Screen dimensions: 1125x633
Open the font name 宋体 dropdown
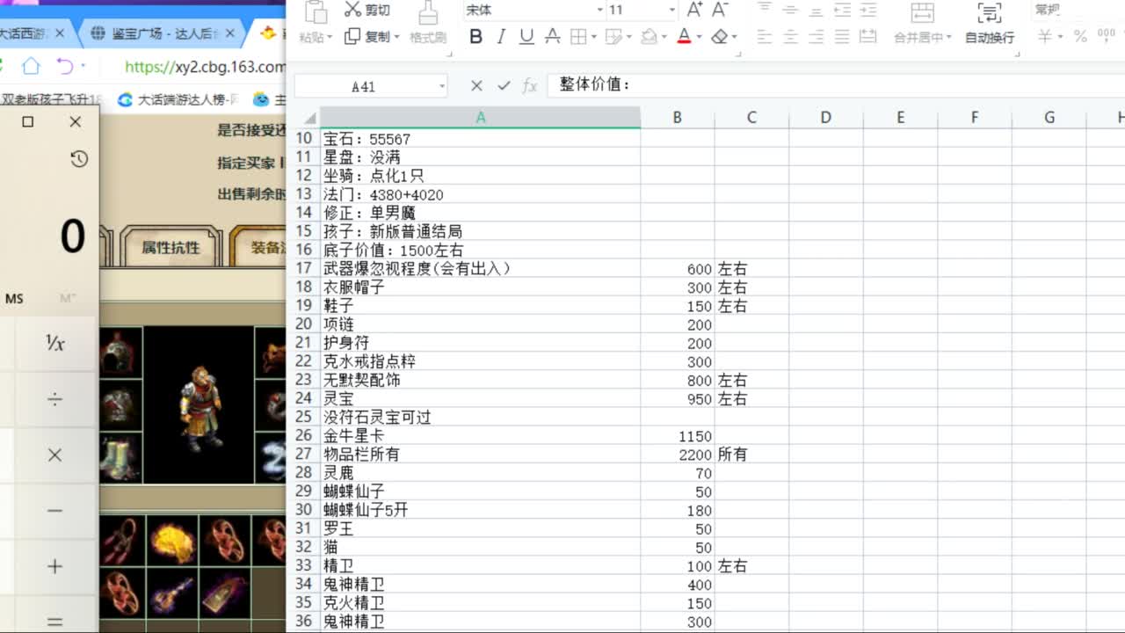[600, 10]
